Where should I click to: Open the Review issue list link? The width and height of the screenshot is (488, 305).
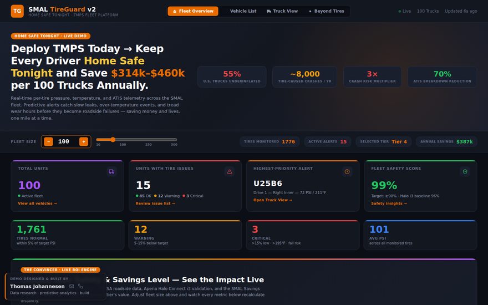[155, 203]
